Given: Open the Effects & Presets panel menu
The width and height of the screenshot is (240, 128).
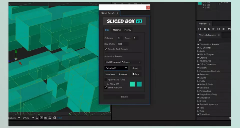Looking at the screenshot, I should click(x=219, y=35).
